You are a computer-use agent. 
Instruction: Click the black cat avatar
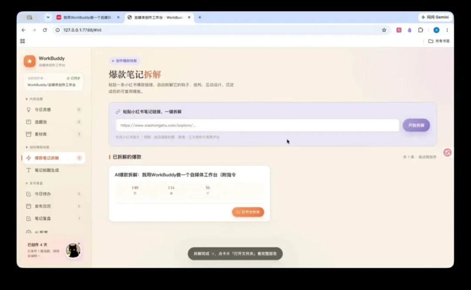tap(73, 250)
